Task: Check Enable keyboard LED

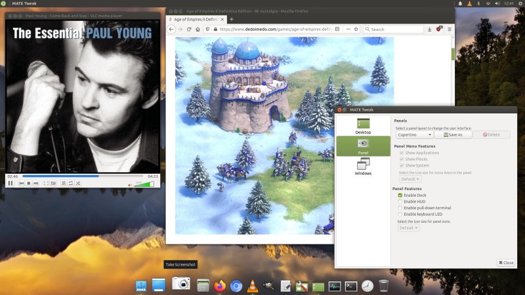Action: pos(400,214)
